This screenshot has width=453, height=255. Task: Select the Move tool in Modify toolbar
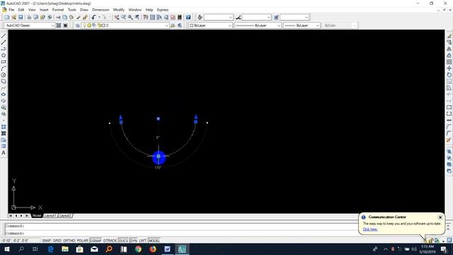click(449, 69)
